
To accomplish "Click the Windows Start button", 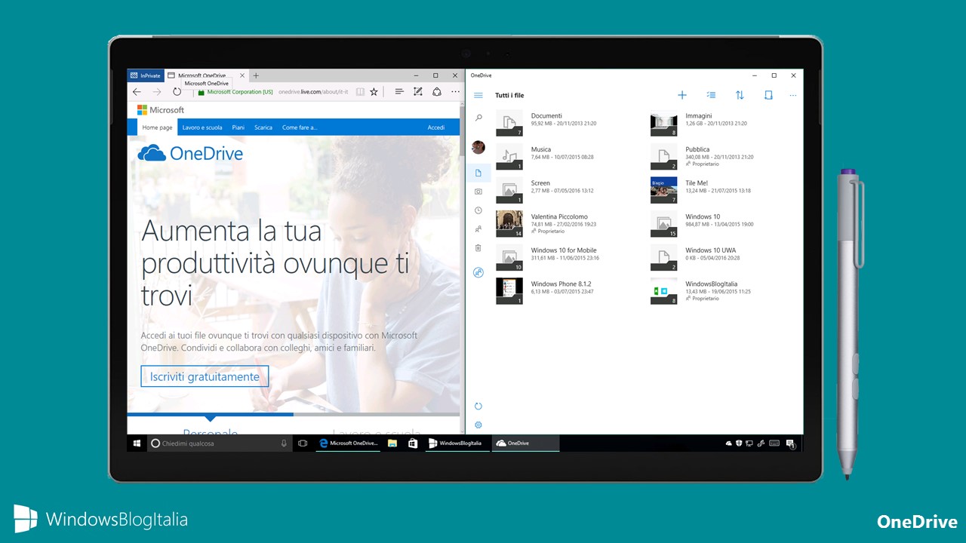I will 137,443.
